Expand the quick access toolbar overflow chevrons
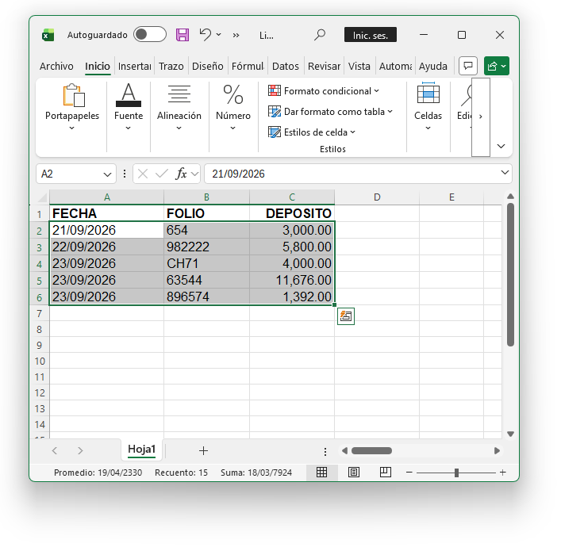Screen dimensions: 561x551 236,35
